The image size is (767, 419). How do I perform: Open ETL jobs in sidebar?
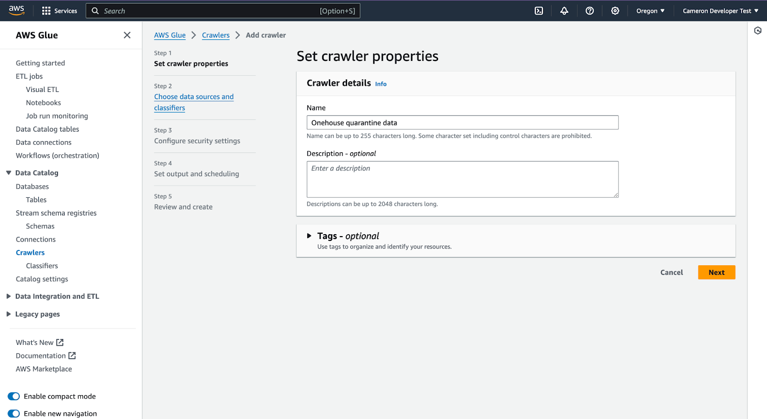pyautogui.click(x=29, y=76)
